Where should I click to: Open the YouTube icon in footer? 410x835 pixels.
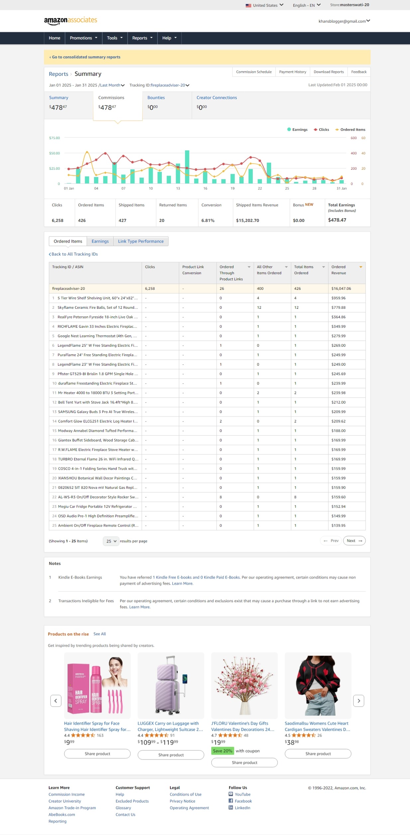[x=231, y=794]
